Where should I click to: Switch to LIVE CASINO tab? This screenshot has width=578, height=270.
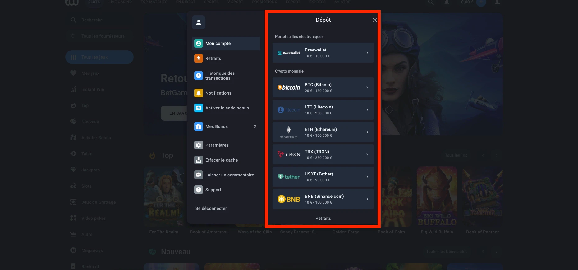(120, 2)
